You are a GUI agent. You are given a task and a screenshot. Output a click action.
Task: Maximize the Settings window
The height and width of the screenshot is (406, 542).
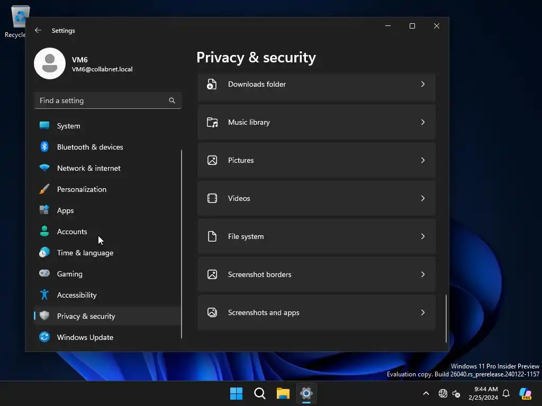point(412,26)
